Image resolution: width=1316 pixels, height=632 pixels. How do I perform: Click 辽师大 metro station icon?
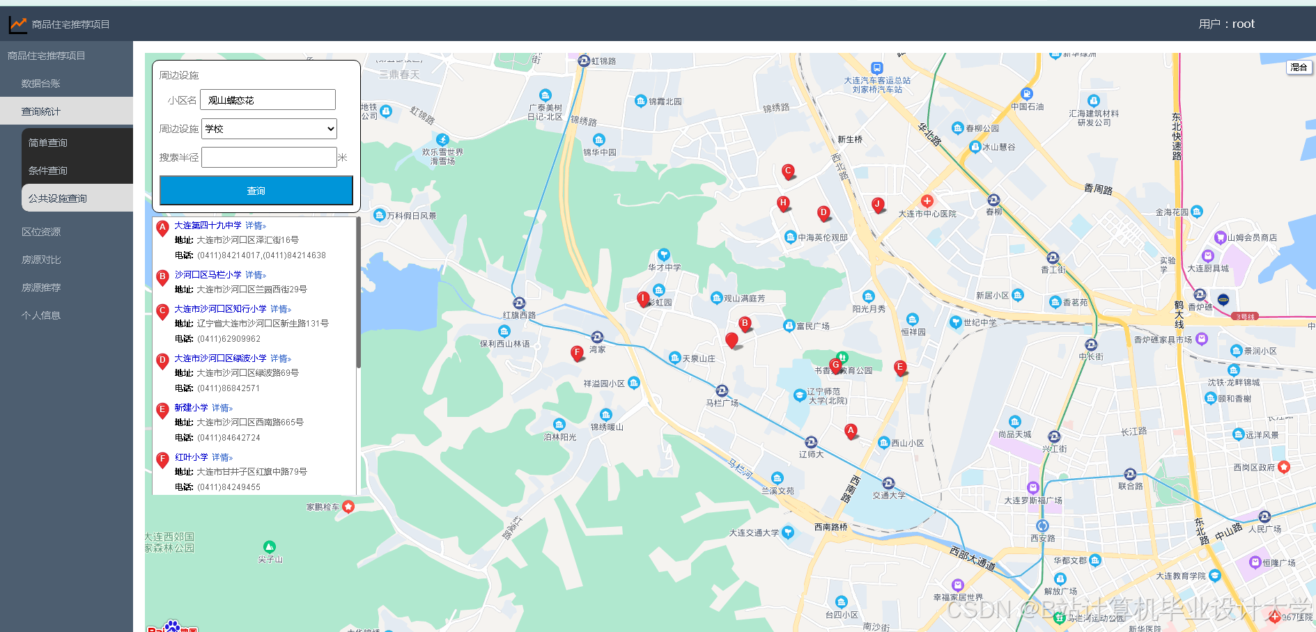click(x=811, y=443)
